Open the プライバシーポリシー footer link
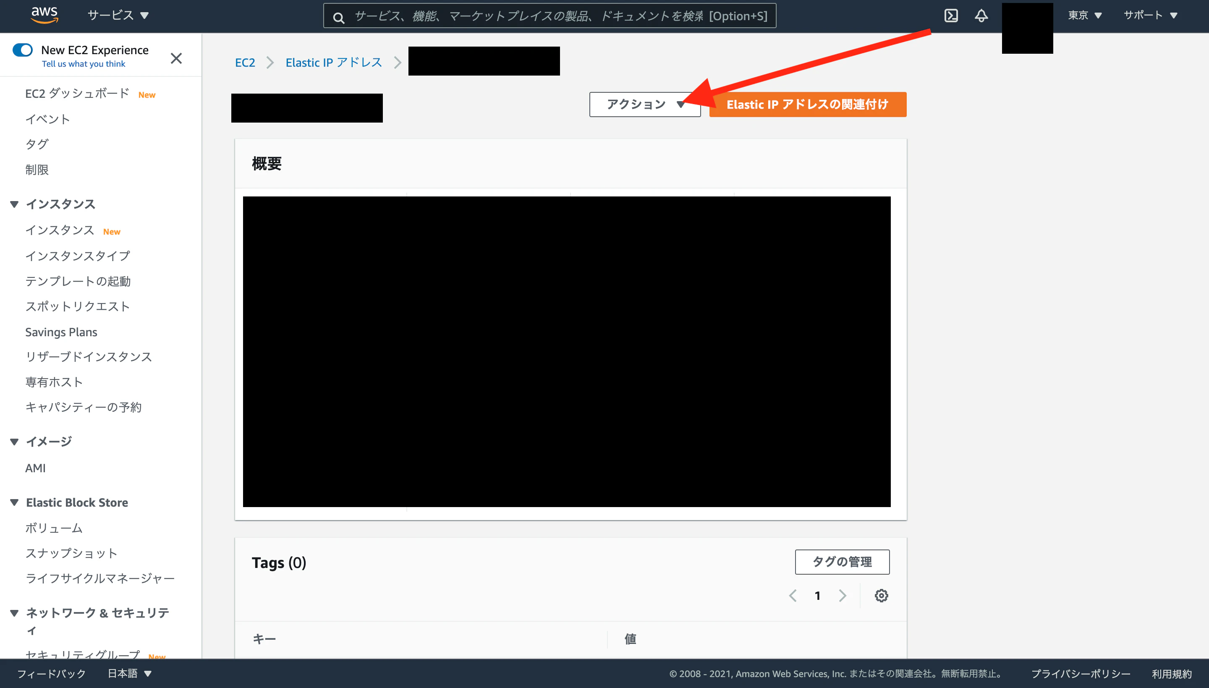 [1081, 673]
